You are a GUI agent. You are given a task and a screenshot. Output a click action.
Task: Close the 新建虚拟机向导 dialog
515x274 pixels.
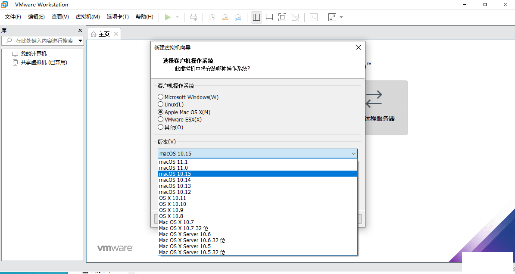point(358,47)
